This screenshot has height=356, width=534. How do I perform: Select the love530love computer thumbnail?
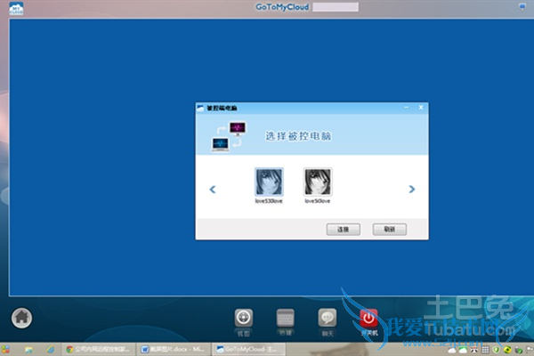(269, 182)
